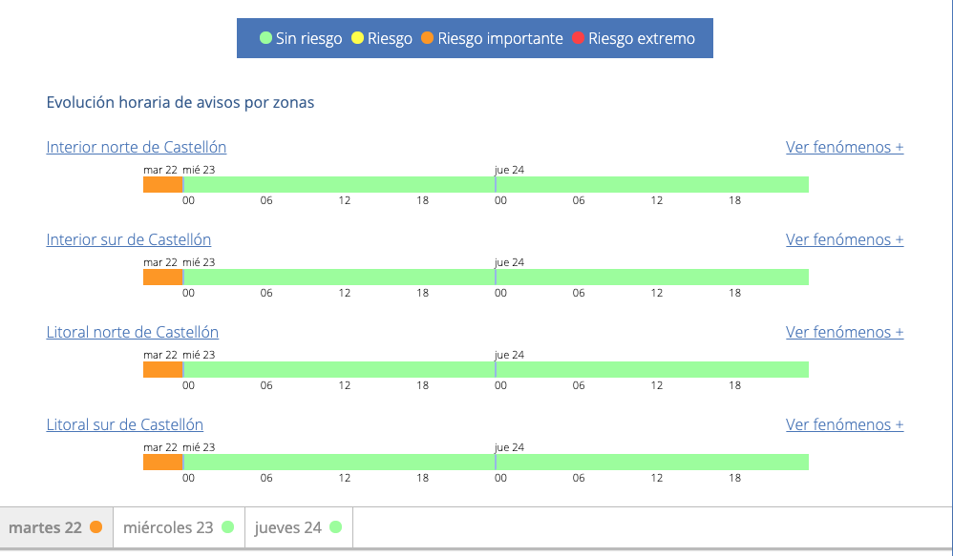Click jue 24 marker on Litoral sur timeline
Viewport: 953px width, 556px height.
(x=496, y=462)
